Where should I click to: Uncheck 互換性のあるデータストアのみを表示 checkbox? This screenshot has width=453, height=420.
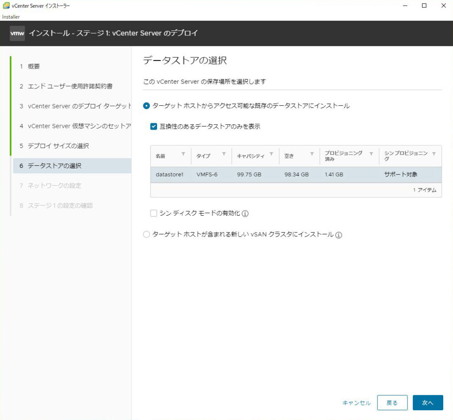154,126
